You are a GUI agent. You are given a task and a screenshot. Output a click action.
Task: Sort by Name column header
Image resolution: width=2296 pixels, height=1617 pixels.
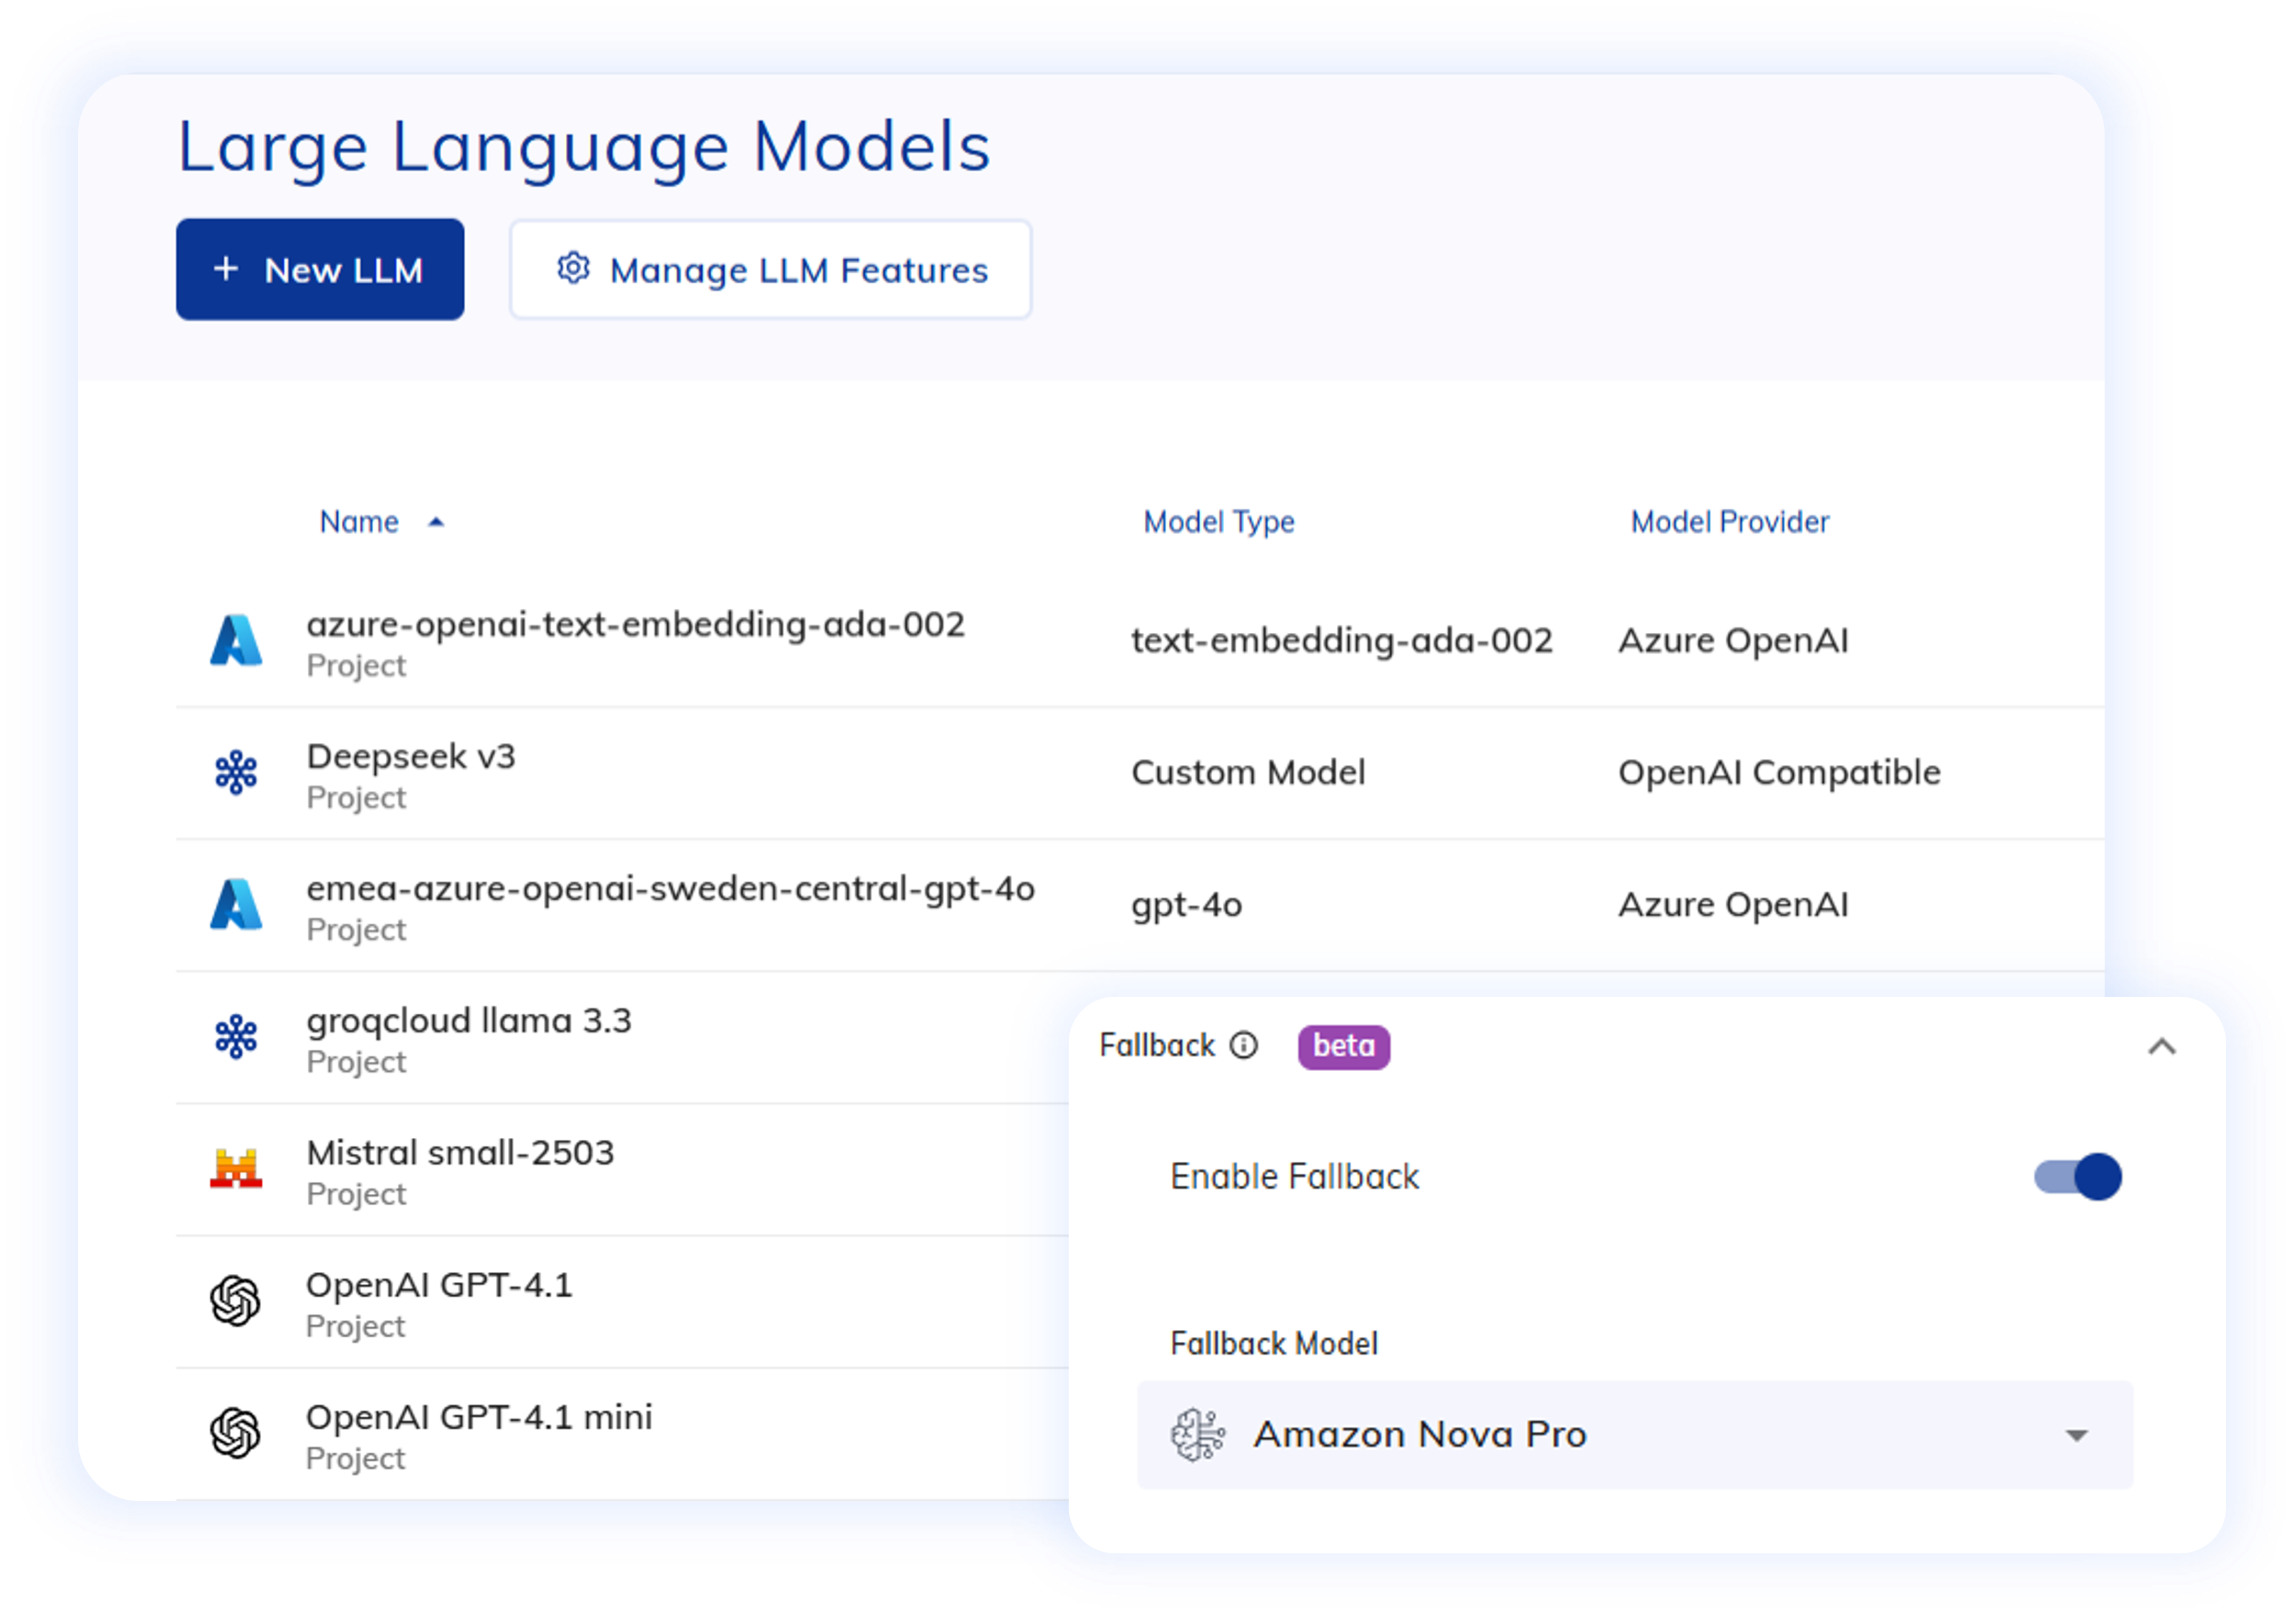[x=359, y=523]
